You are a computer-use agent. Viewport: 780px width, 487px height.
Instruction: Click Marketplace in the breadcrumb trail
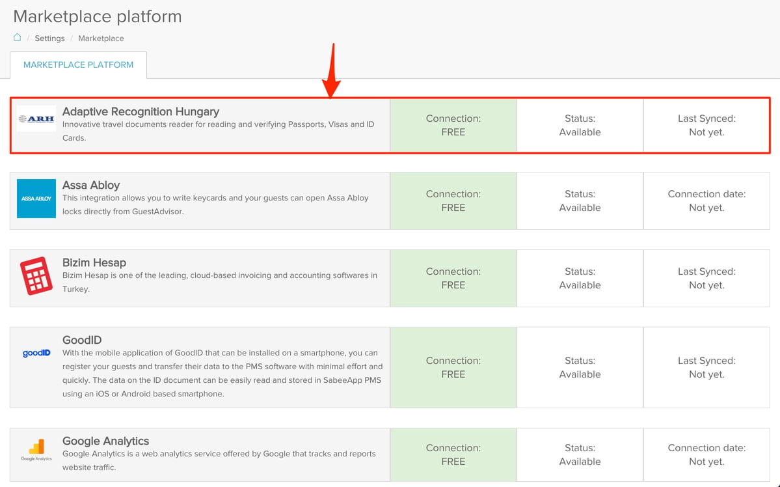coord(101,38)
